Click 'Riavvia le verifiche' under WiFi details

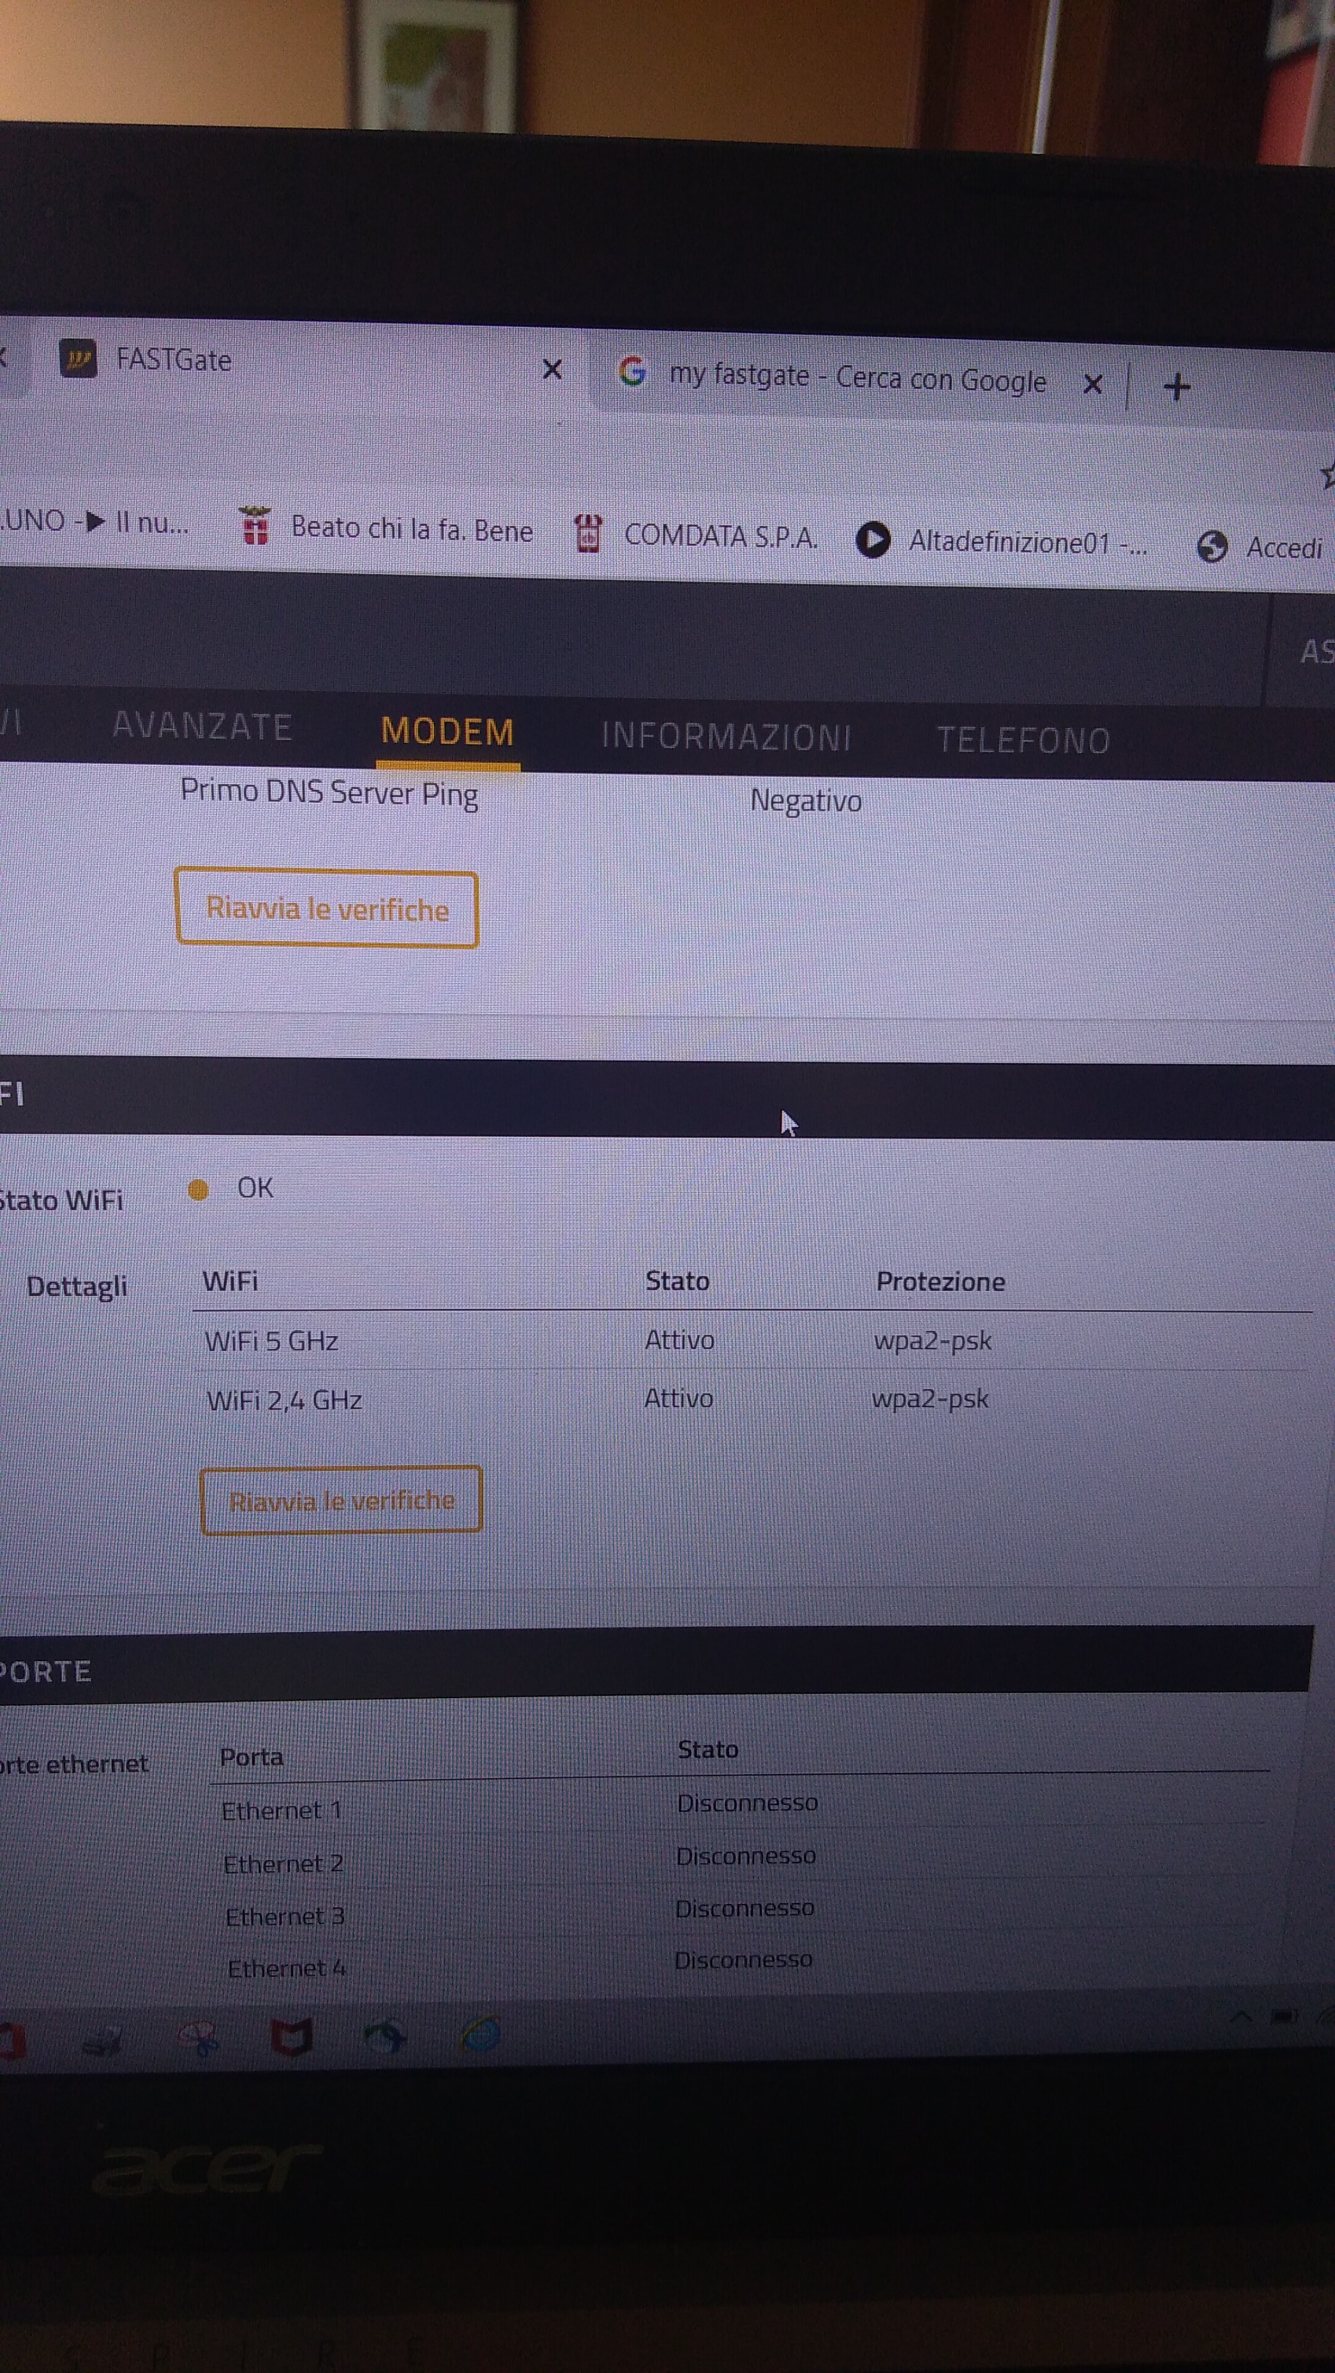click(341, 1500)
